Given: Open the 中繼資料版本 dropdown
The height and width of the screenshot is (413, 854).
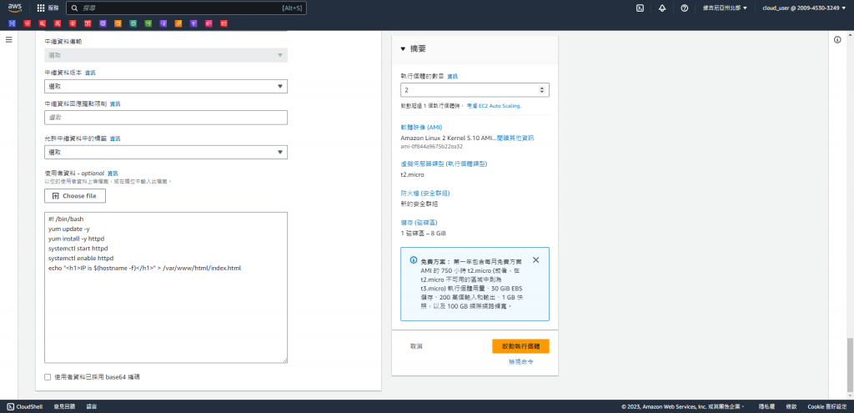Looking at the screenshot, I should (166, 86).
